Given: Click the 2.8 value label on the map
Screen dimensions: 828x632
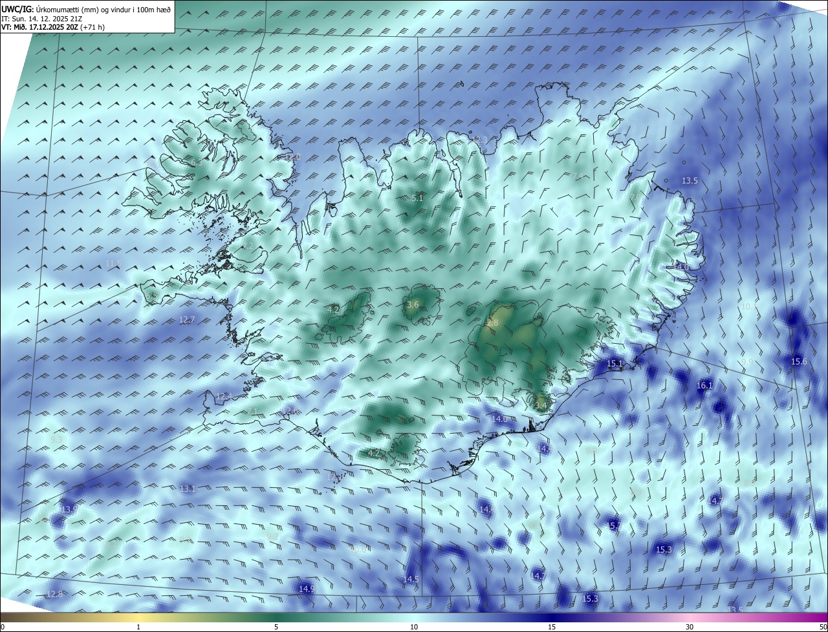Looking at the screenshot, I should [492, 322].
